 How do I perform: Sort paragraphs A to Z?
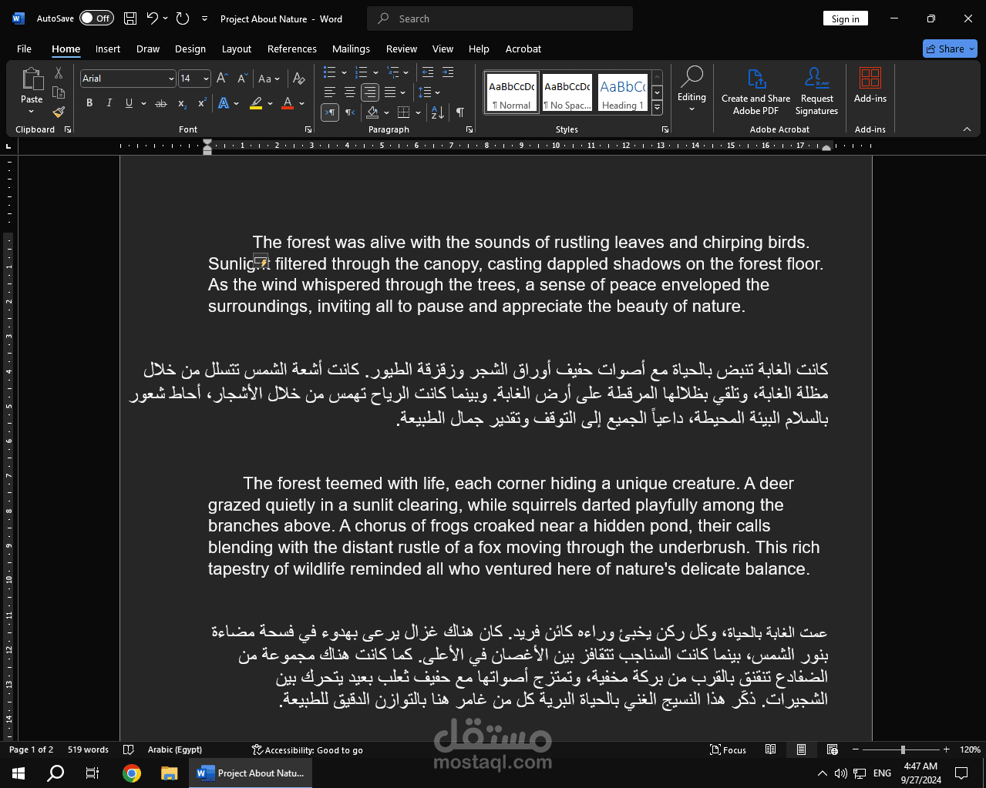pyautogui.click(x=438, y=112)
